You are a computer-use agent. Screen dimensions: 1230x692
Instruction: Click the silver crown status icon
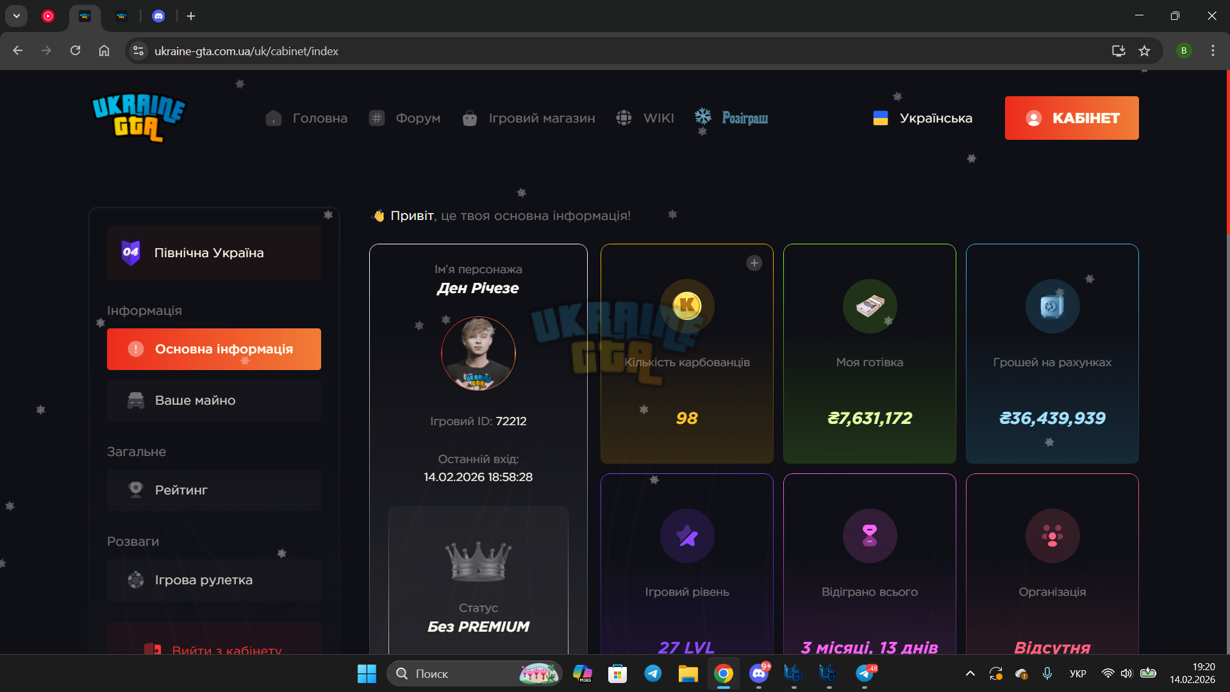(478, 561)
